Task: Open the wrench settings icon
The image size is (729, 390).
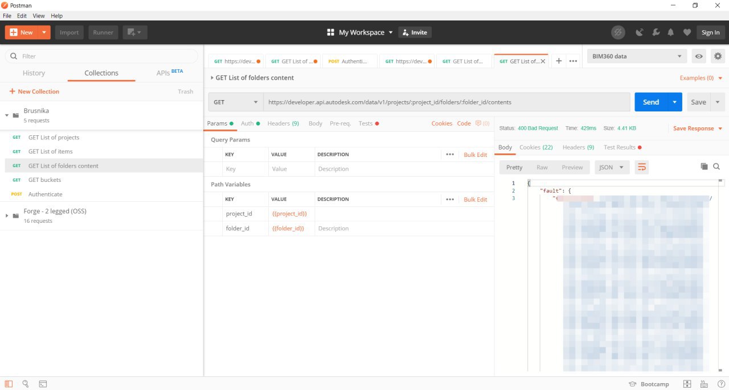Action: coord(656,32)
